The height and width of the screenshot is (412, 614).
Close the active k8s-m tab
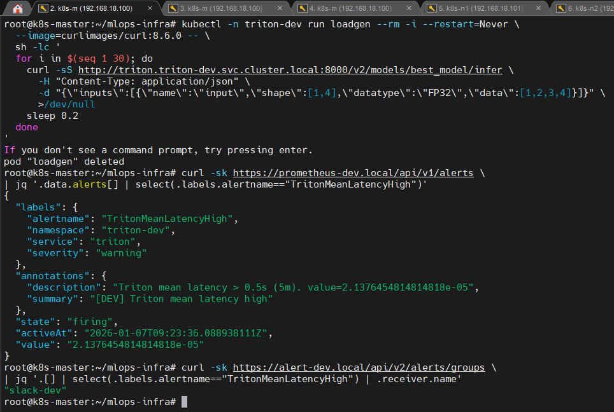coord(151,9)
